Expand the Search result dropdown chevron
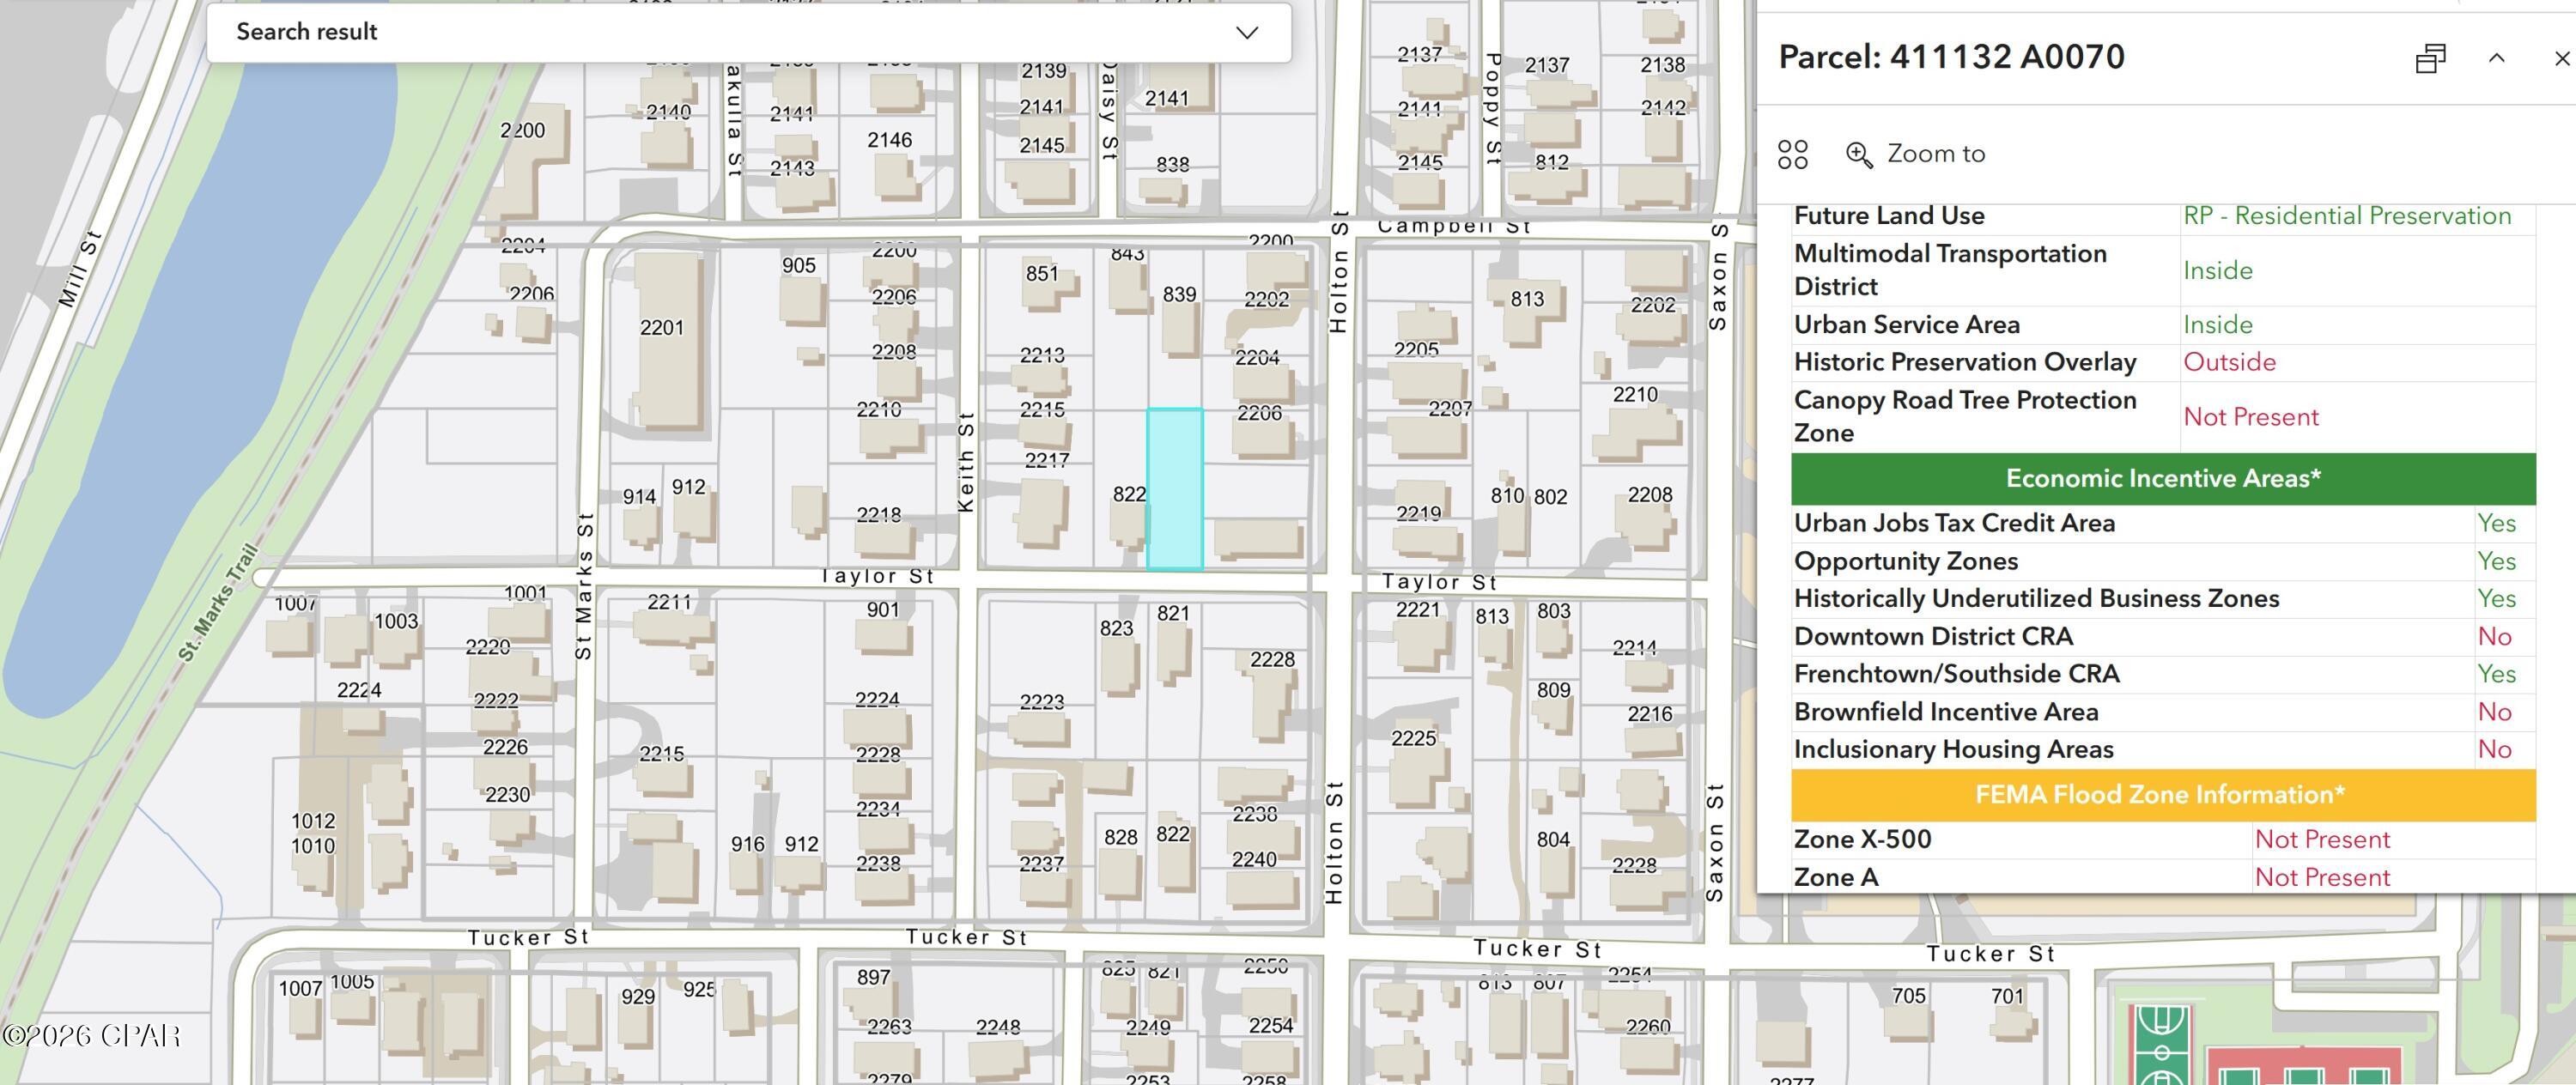 tap(1246, 32)
